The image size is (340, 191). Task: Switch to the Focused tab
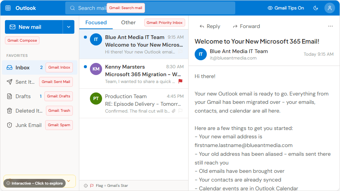coord(96,22)
